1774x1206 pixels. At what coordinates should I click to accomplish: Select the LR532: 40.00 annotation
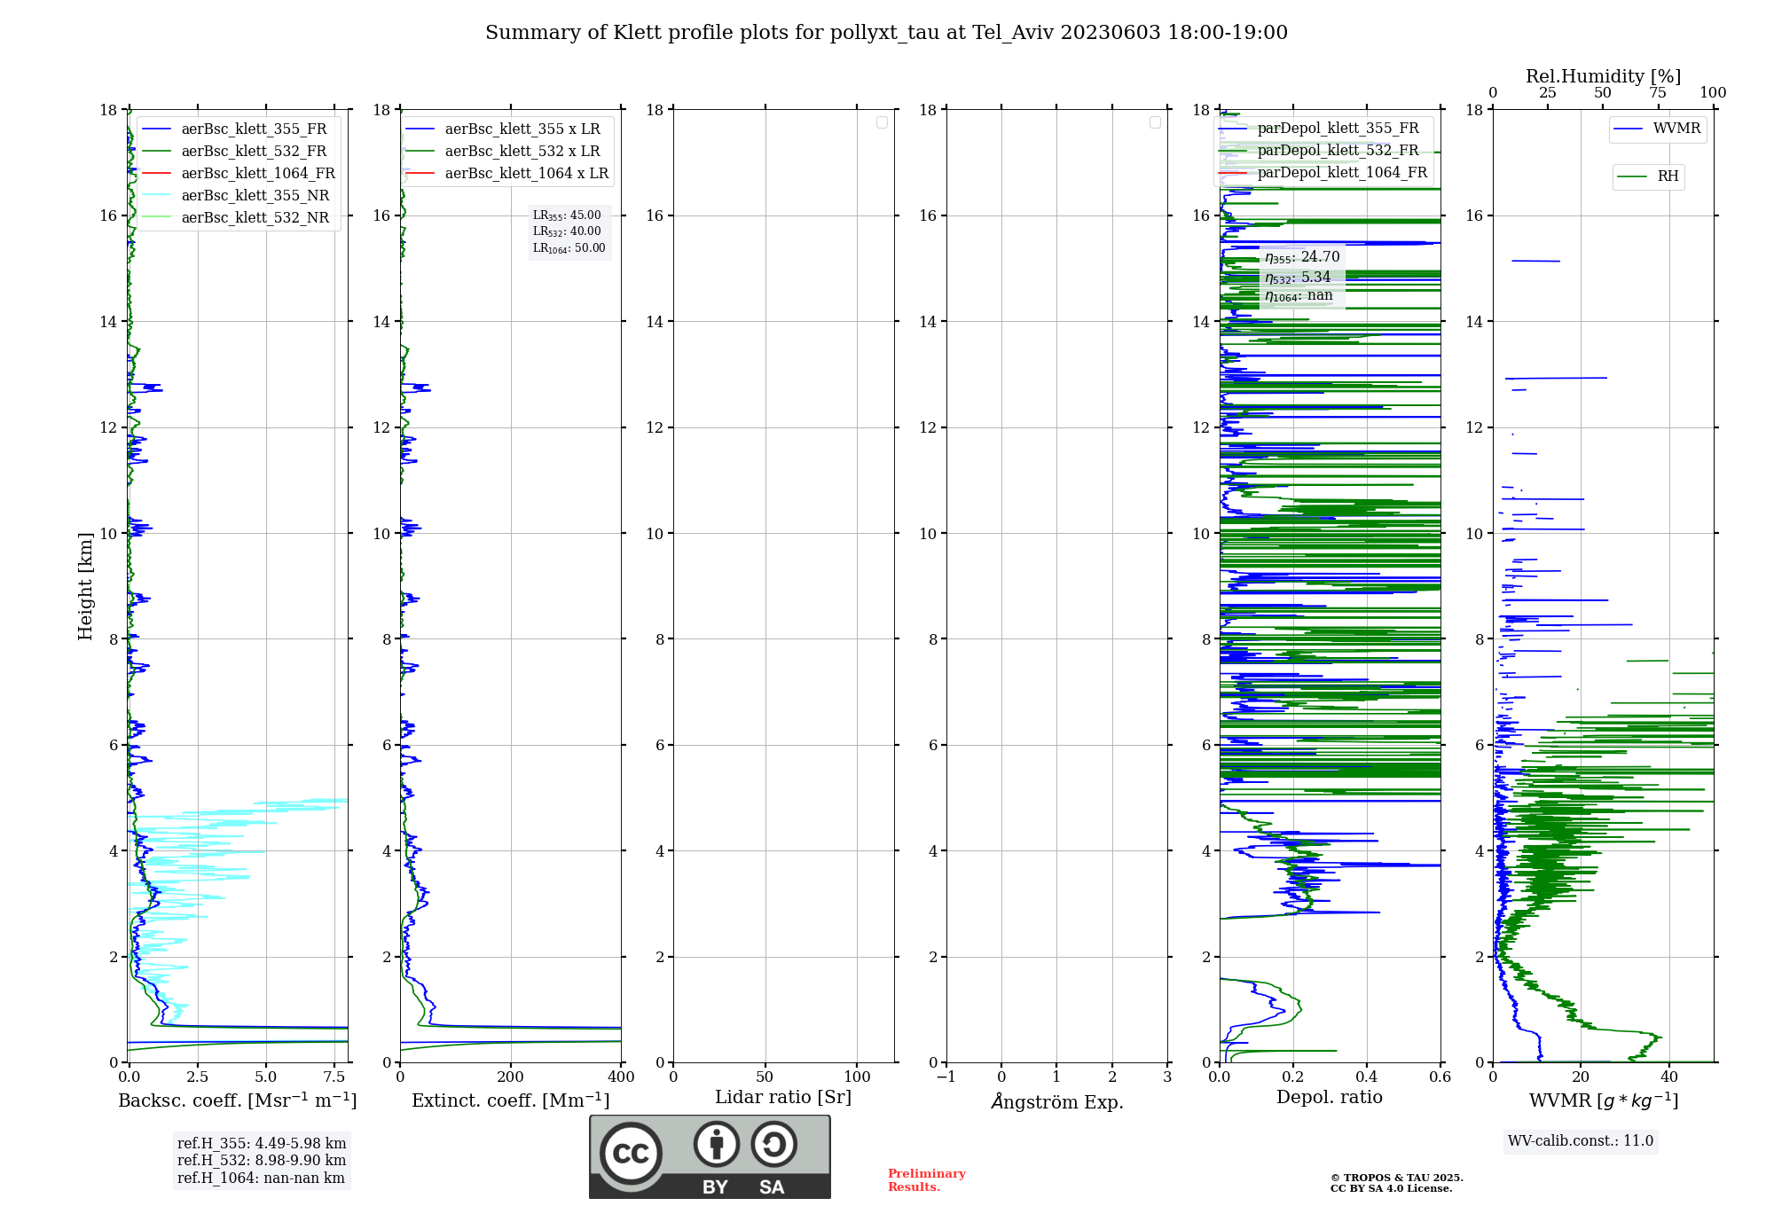tap(567, 231)
